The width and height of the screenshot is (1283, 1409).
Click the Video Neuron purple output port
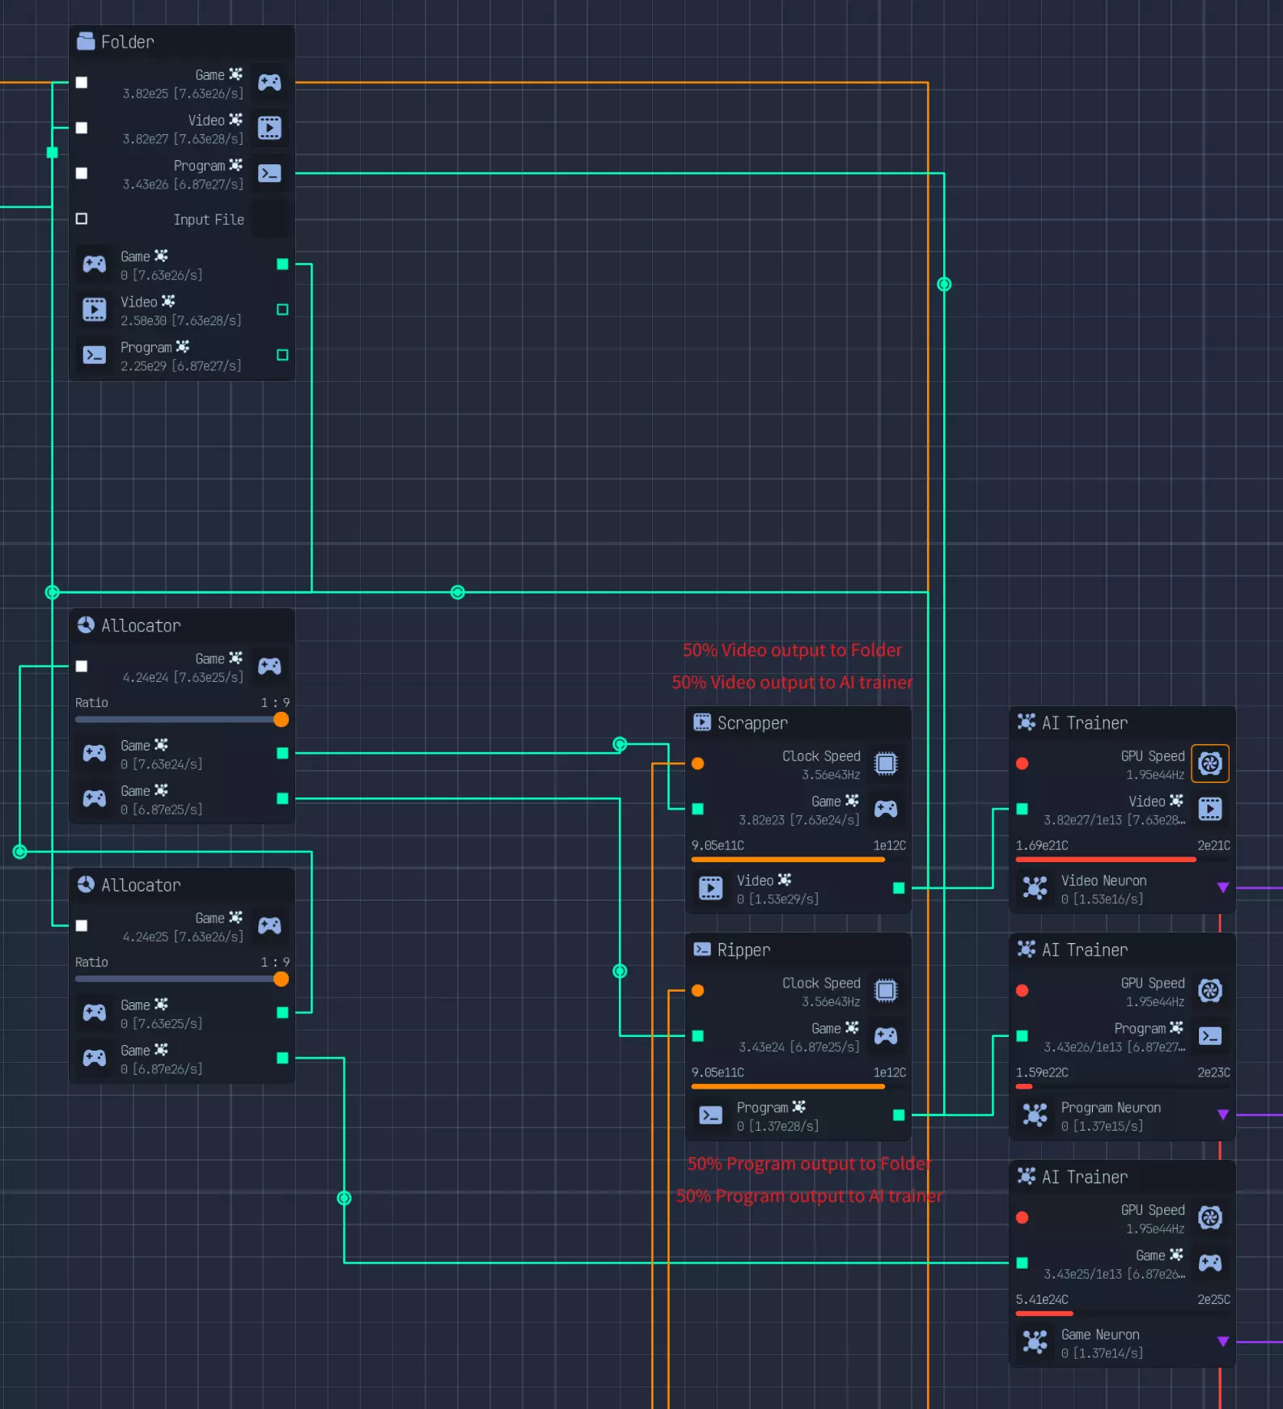click(x=1223, y=888)
